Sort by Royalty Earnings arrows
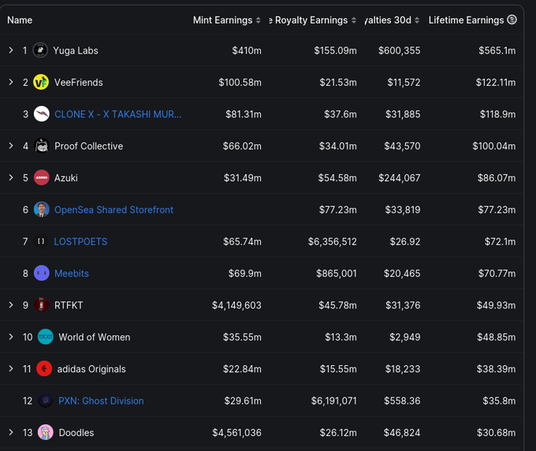 (353, 20)
